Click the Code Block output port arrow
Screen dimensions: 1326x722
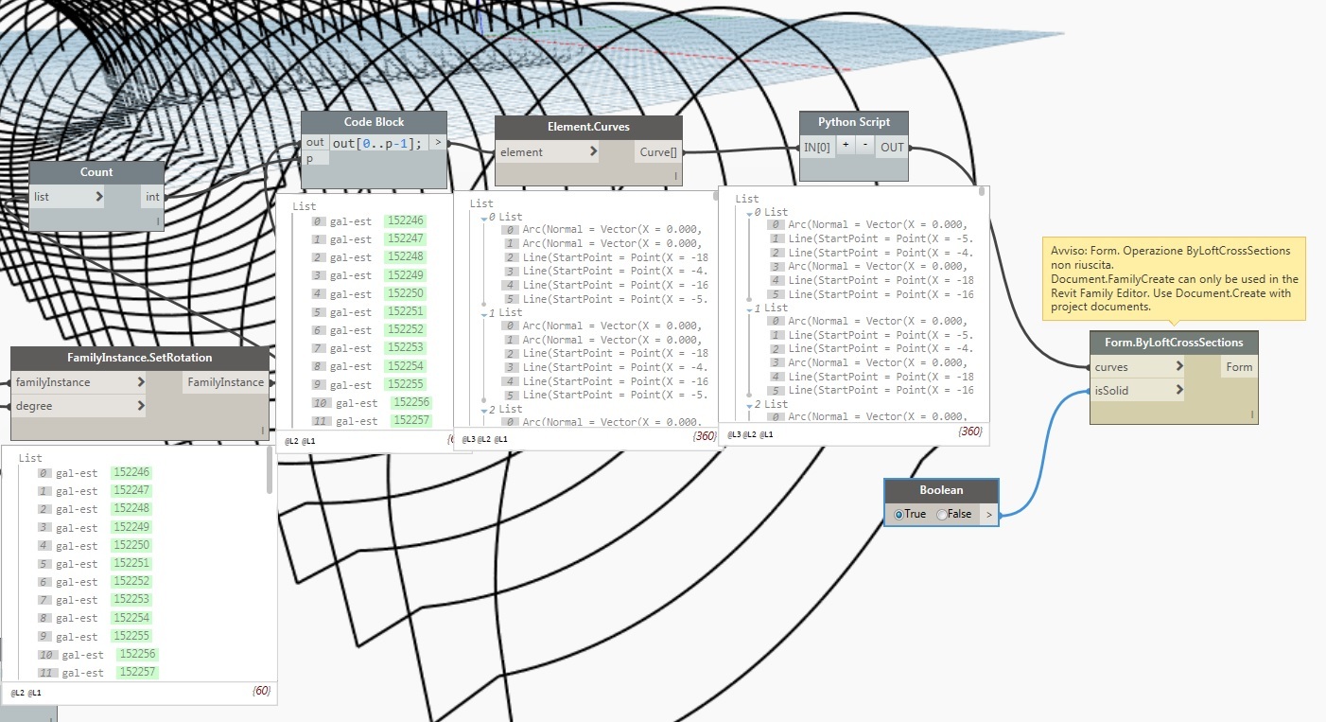click(438, 142)
